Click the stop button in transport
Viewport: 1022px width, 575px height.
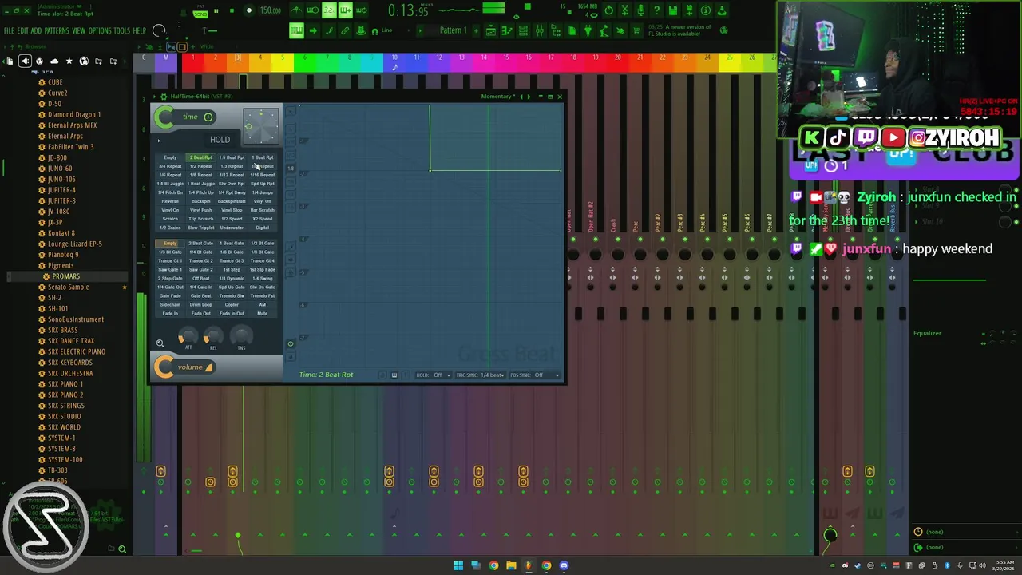[232, 10]
